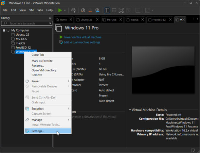Open the File menu
The width and height of the screenshot is (200, 153).
[5, 10]
